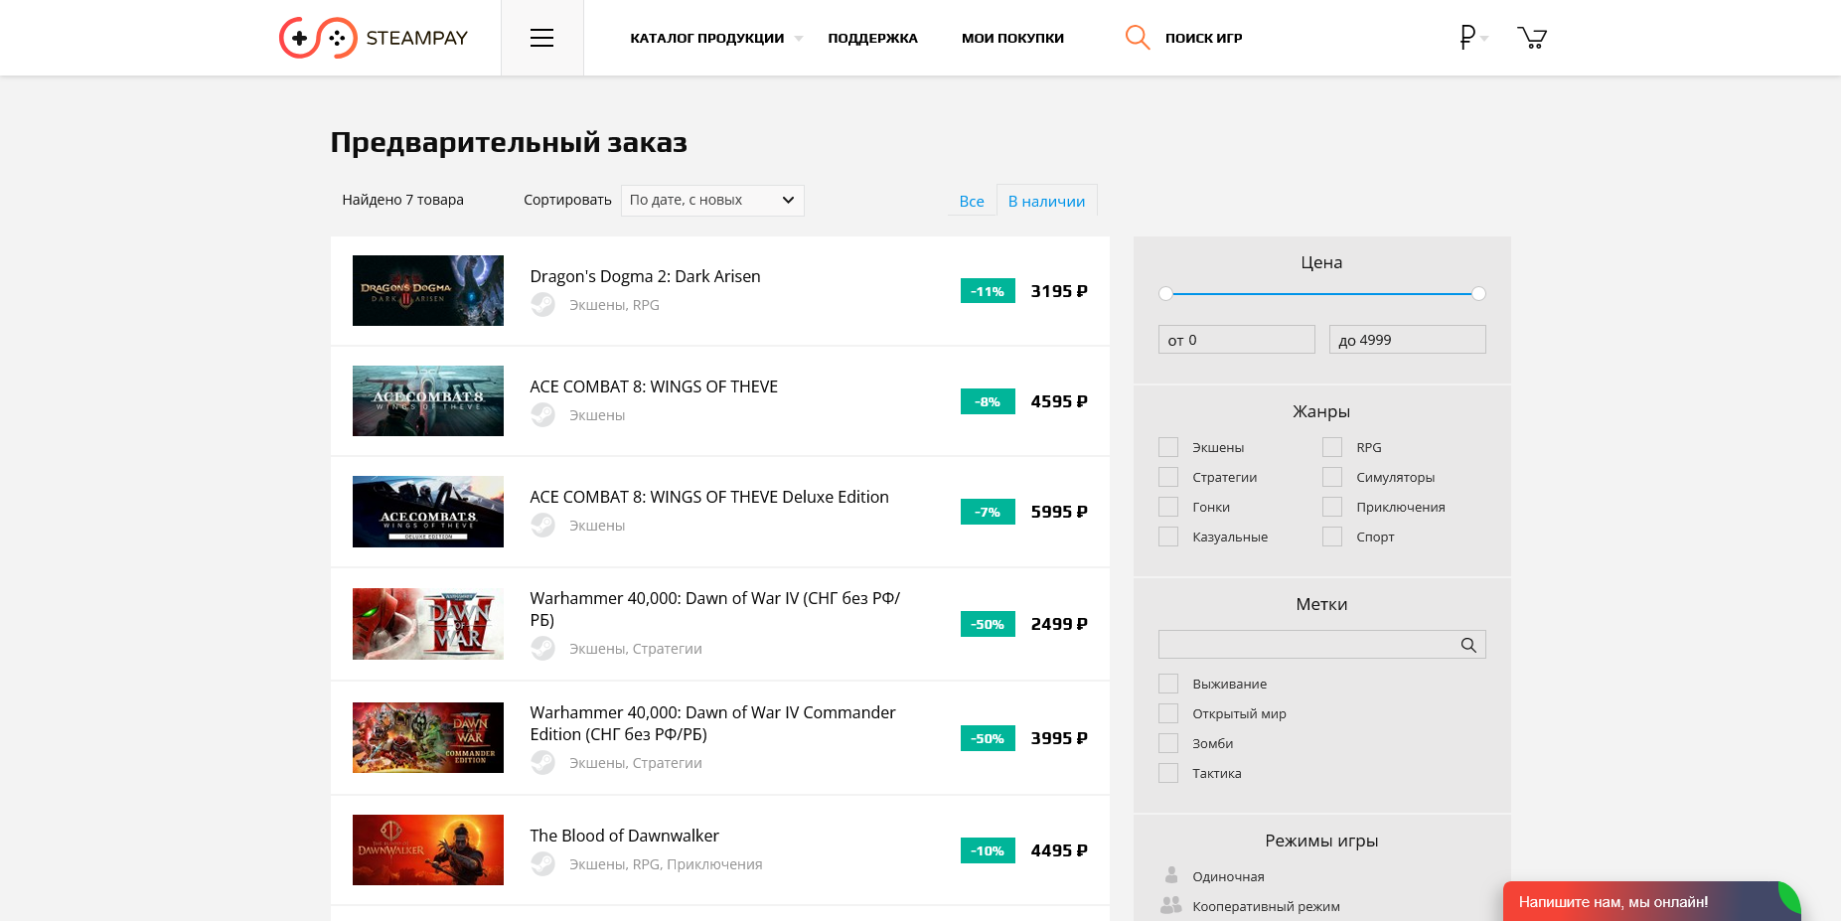Screen dimensions: 1841x921
Task: Focus the Метки tag search field
Action: coord(1321,645)
